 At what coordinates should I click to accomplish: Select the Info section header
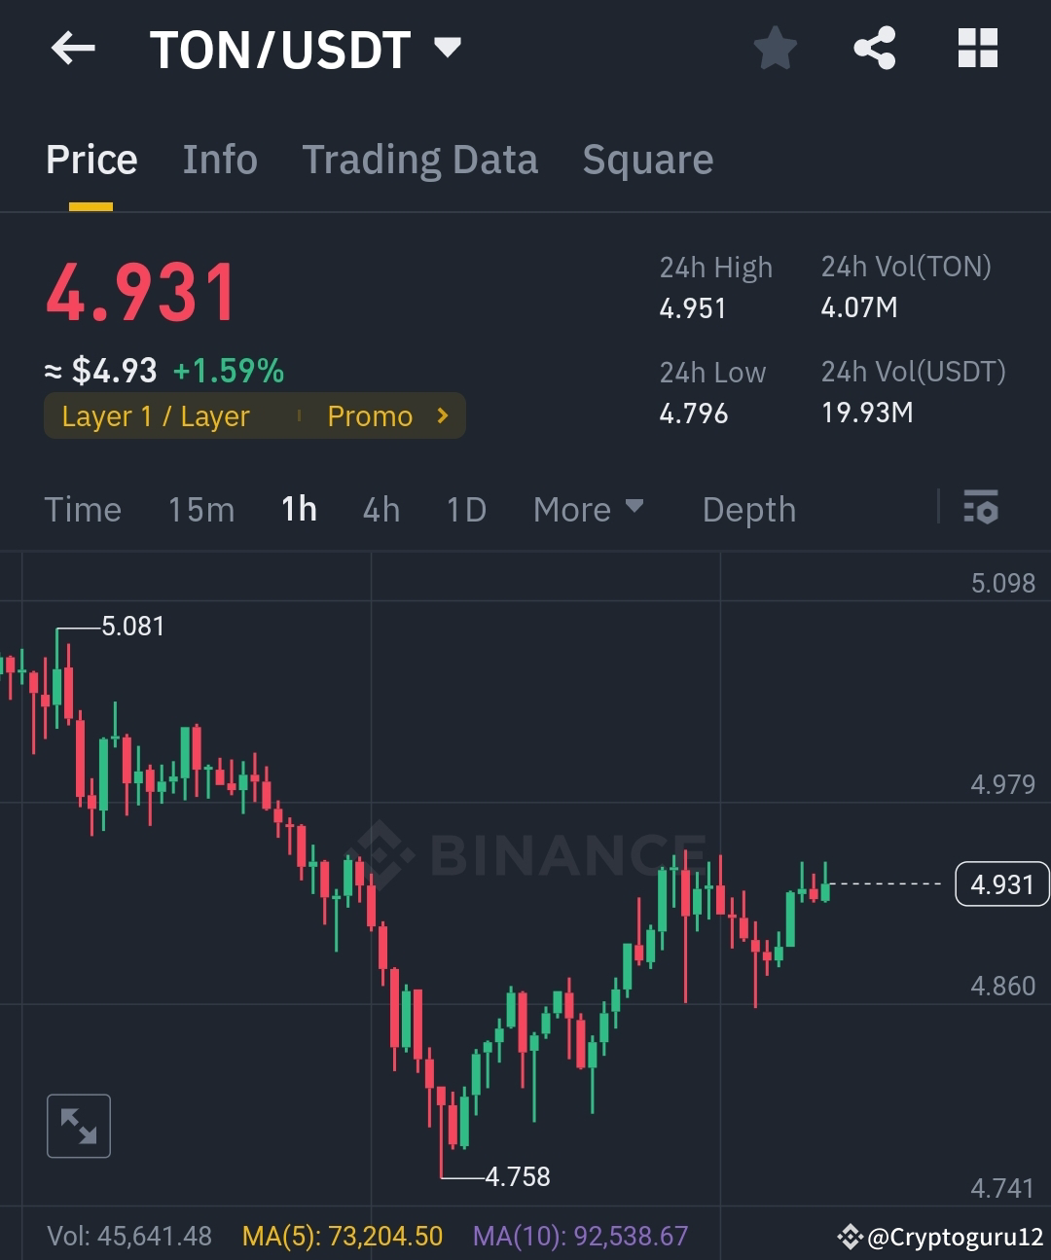click(219, 159)
